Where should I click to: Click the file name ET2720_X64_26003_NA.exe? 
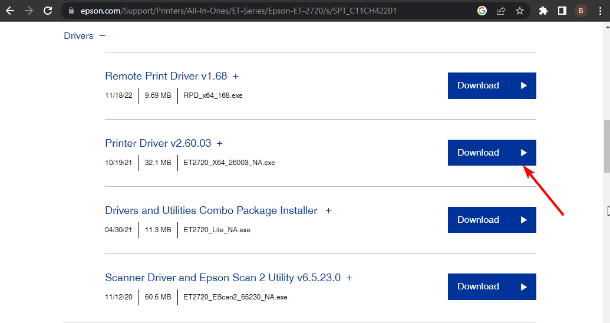click(x=229, y=163)
